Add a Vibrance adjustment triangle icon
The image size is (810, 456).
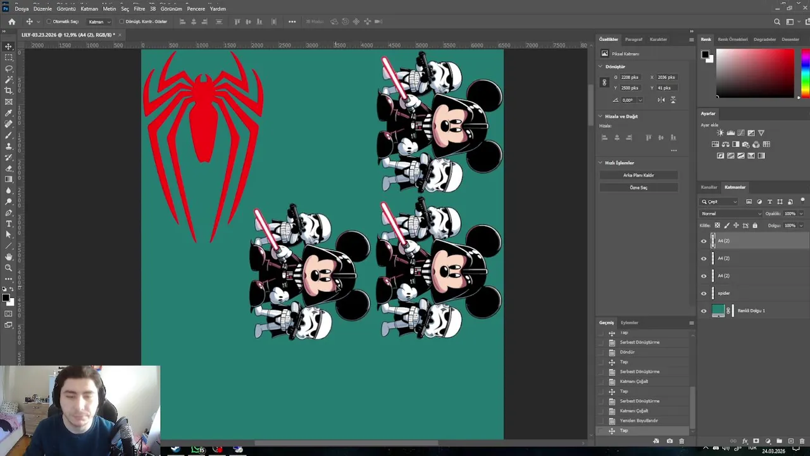point(761,133)
